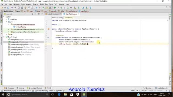Close the MainActivity.java tab
Viewport: 173px width, 97px height.
point(78,14)
